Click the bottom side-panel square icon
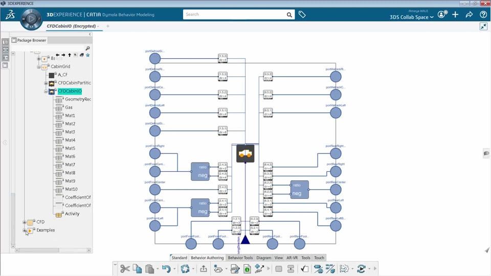The width and height of the screenshot is (491, 276). pyautogui.click(x=5, y=65)
